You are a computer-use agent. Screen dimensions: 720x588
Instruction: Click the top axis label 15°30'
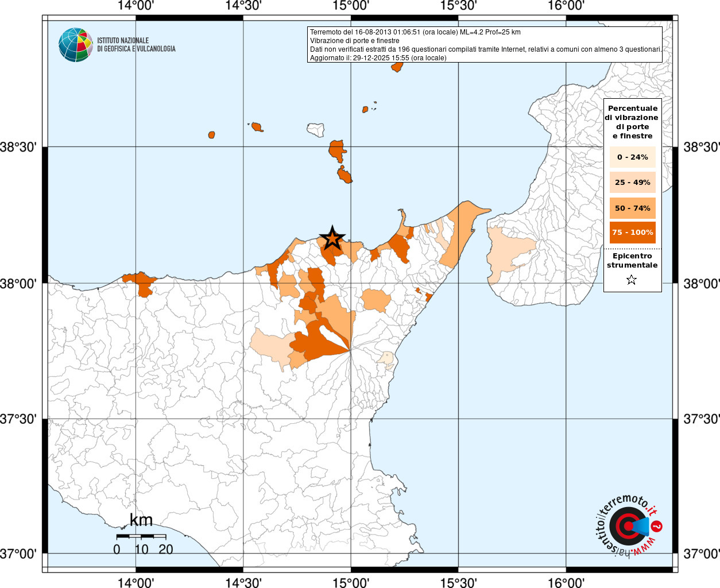pyautogui.click(x=458, y=6)
